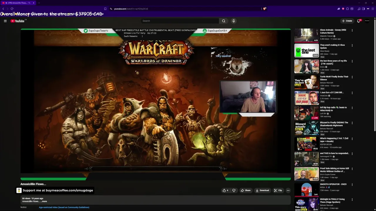The width and height of the screenshot is (376, 211).
Task: Focus the YouTube search field
Action: (180, 21)
